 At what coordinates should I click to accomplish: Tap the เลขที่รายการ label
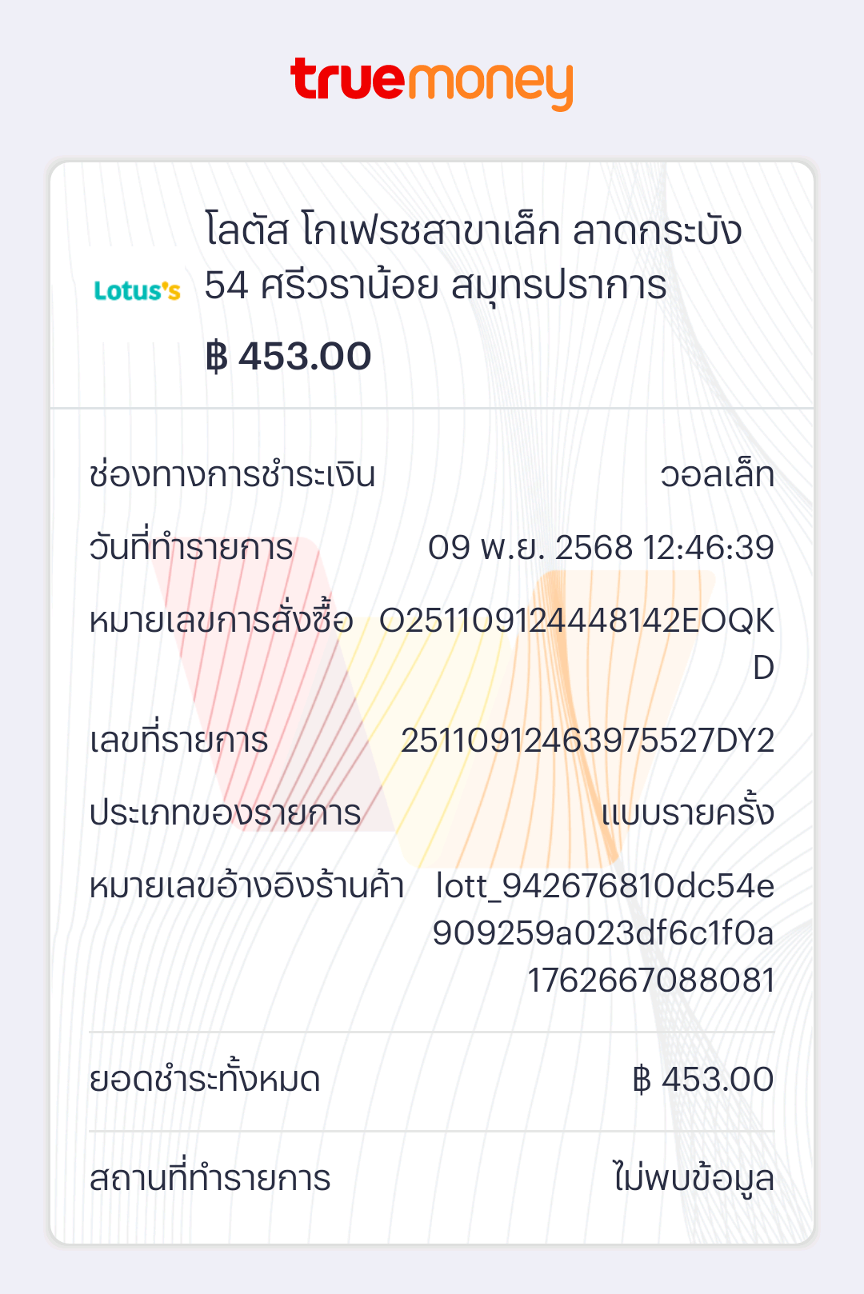point(179,741)
